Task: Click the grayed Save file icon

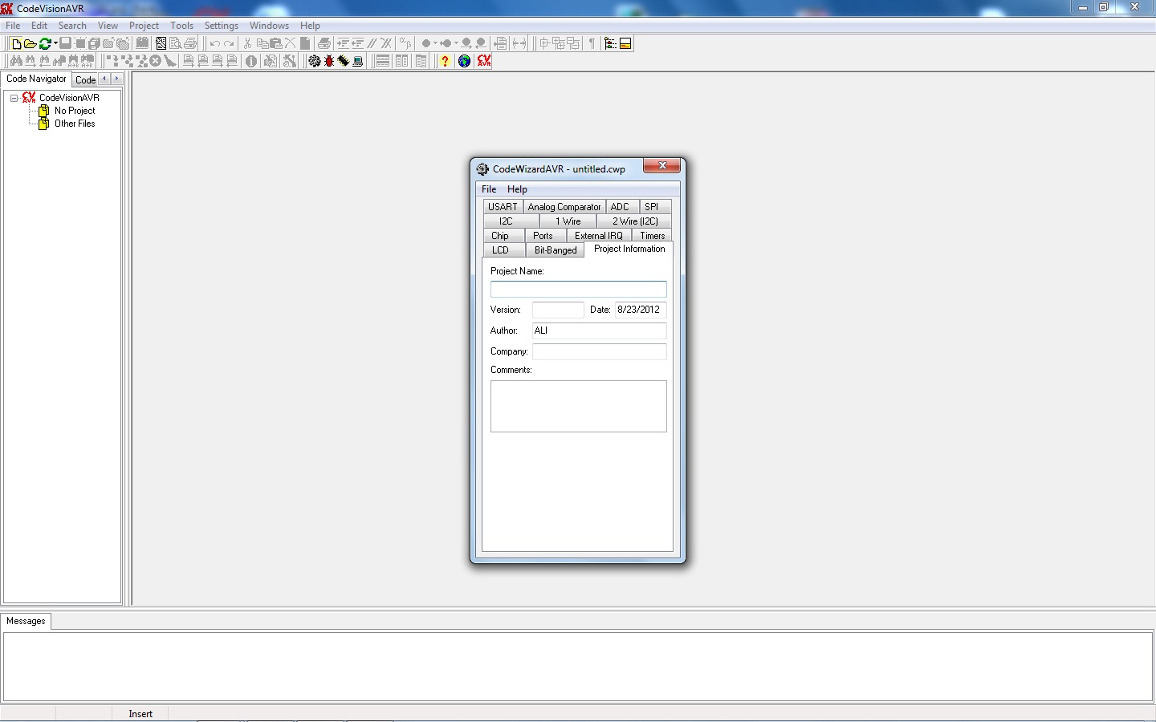Action: point(66,43)
